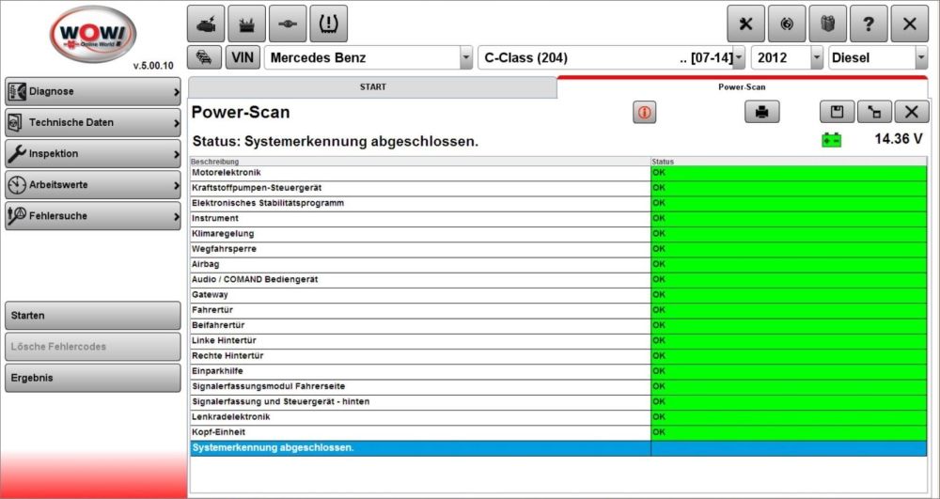940x499 pixels.
Task: Click the 14.36 V voltage reading
Action: (x=898, y=139)
